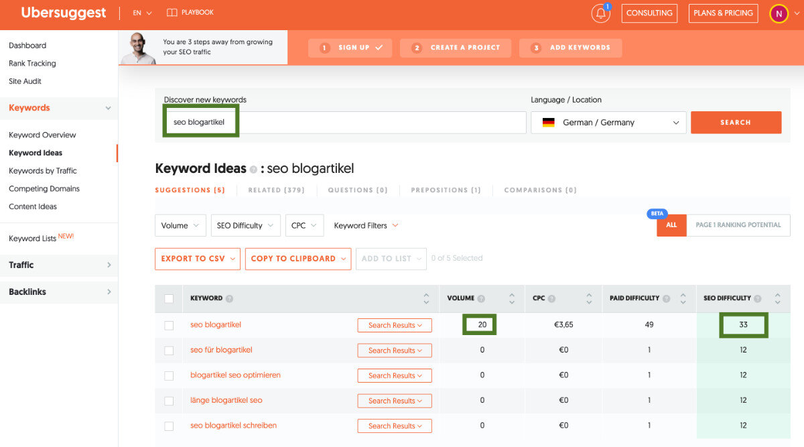
Task: Click the CREATE A PROJECT step button
Action: (456, 48)
